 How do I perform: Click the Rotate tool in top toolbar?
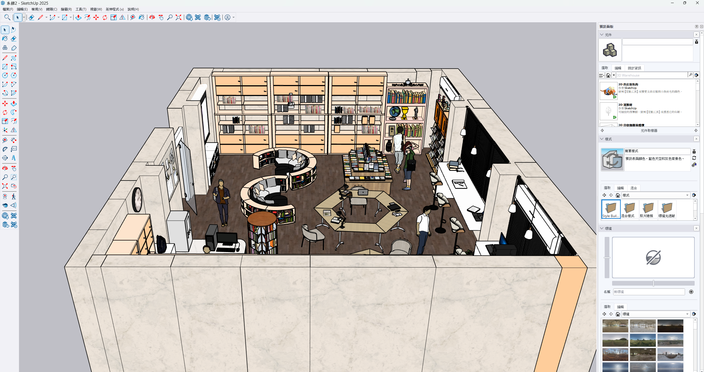[x=105, y=18]
